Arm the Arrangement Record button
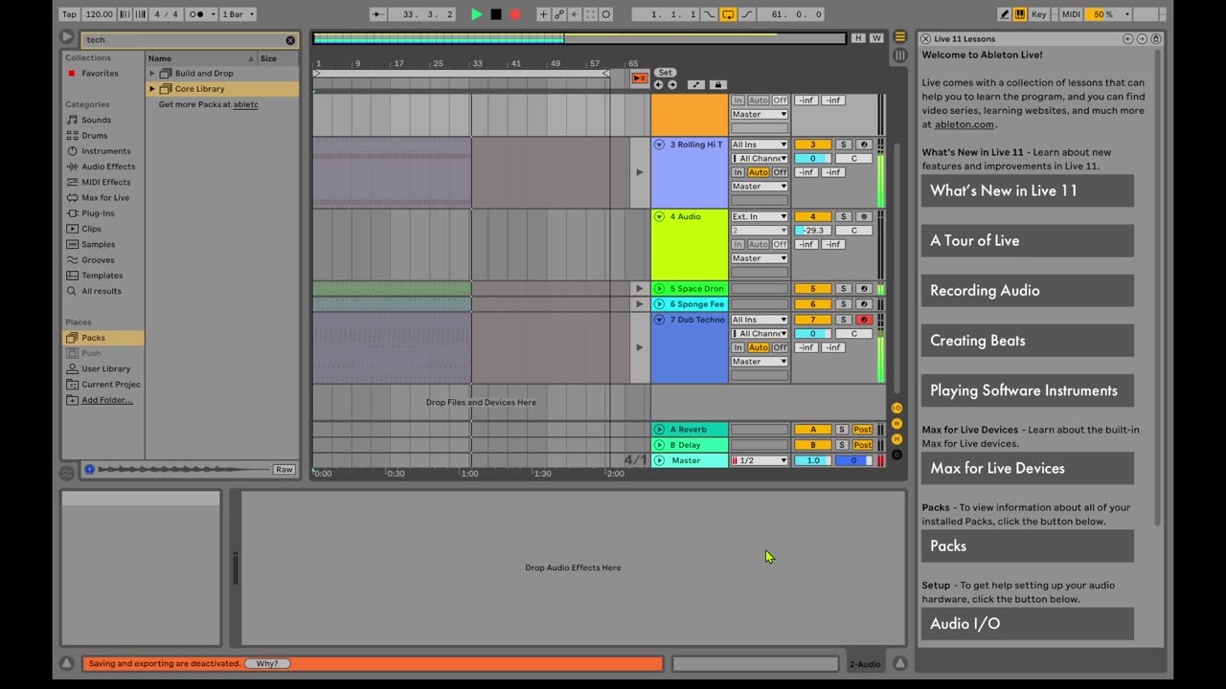Image resolution: width=1226 pixels, height=689 pixels. [x=515, y=14]
